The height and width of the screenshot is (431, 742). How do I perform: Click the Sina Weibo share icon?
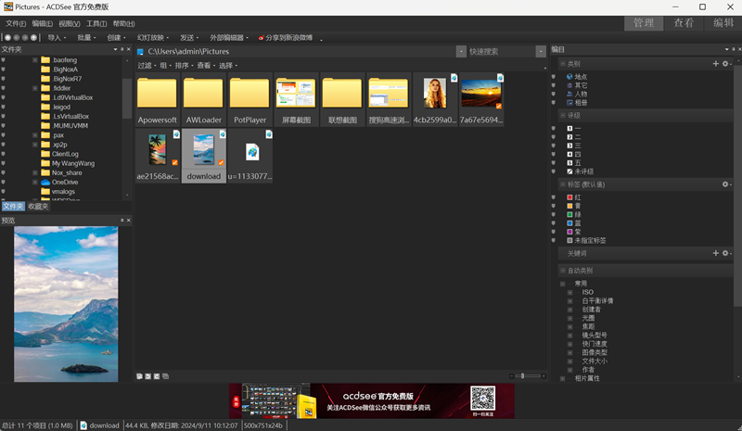click(x=261, y=38)
